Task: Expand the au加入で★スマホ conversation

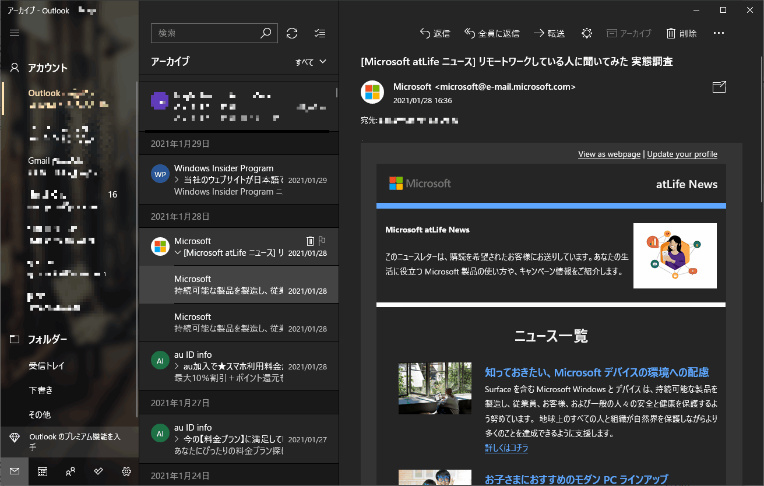Action: pos(178,367)
